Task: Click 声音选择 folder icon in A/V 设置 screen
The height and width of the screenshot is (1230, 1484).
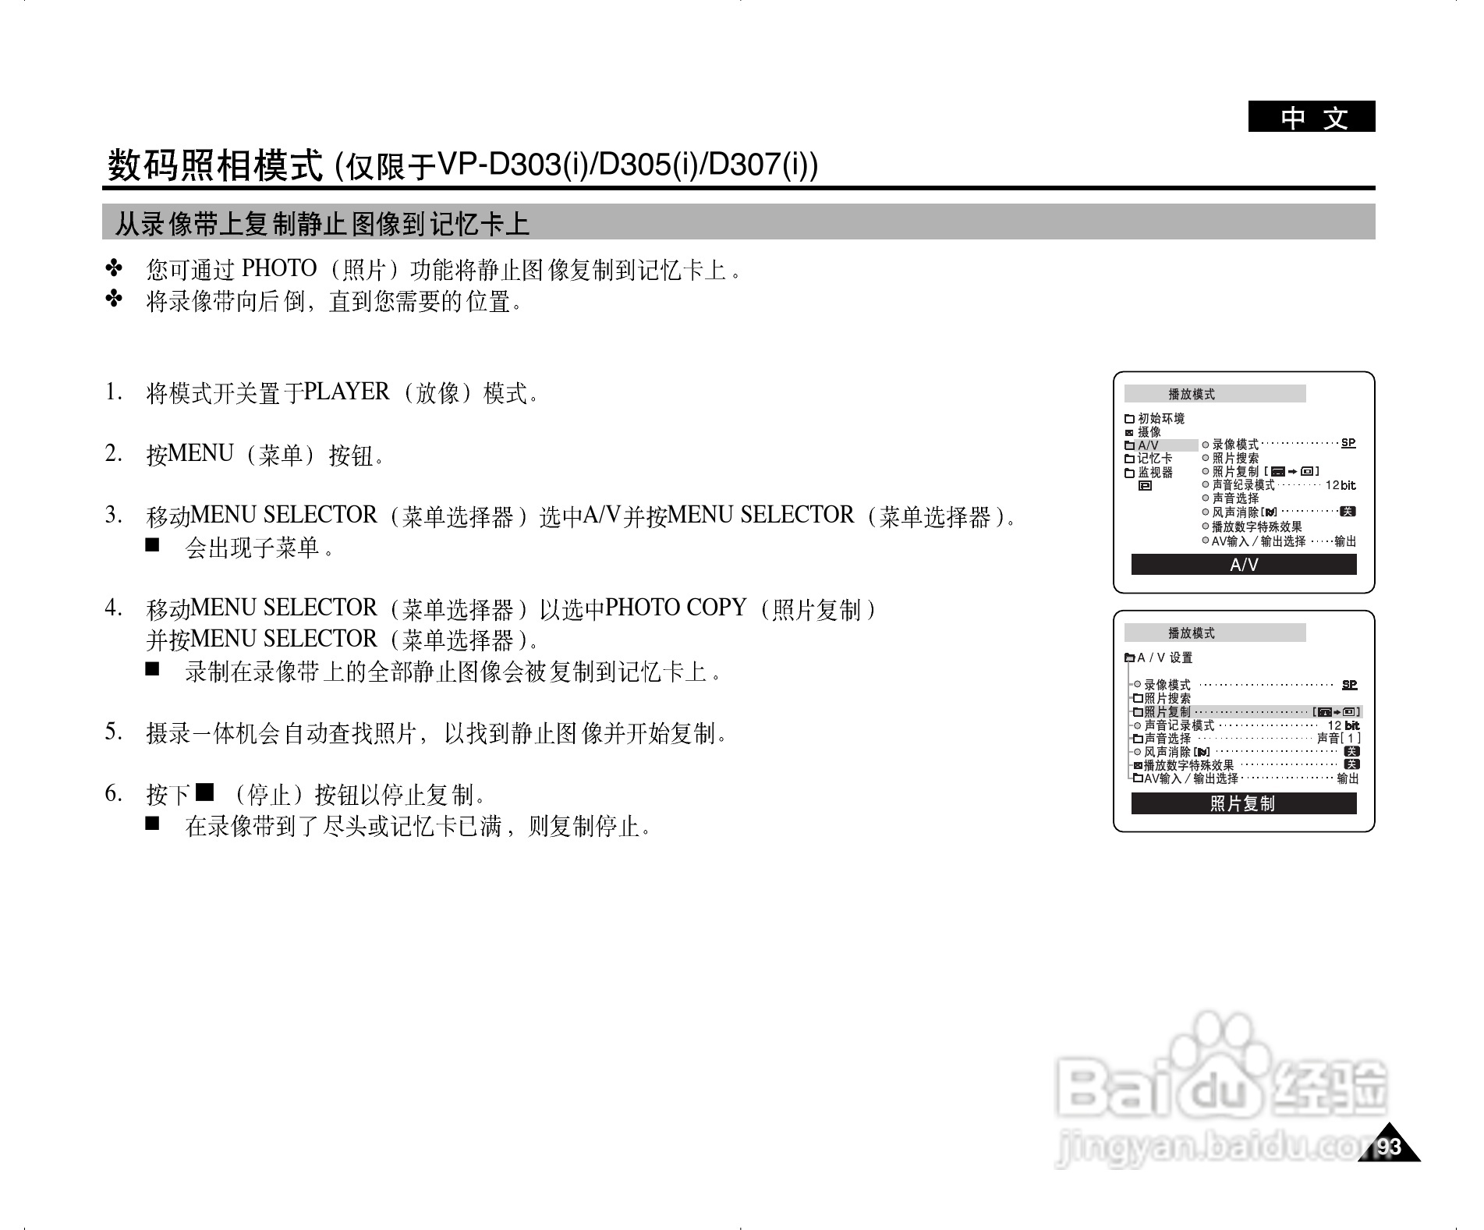Action: [1138, 739]
